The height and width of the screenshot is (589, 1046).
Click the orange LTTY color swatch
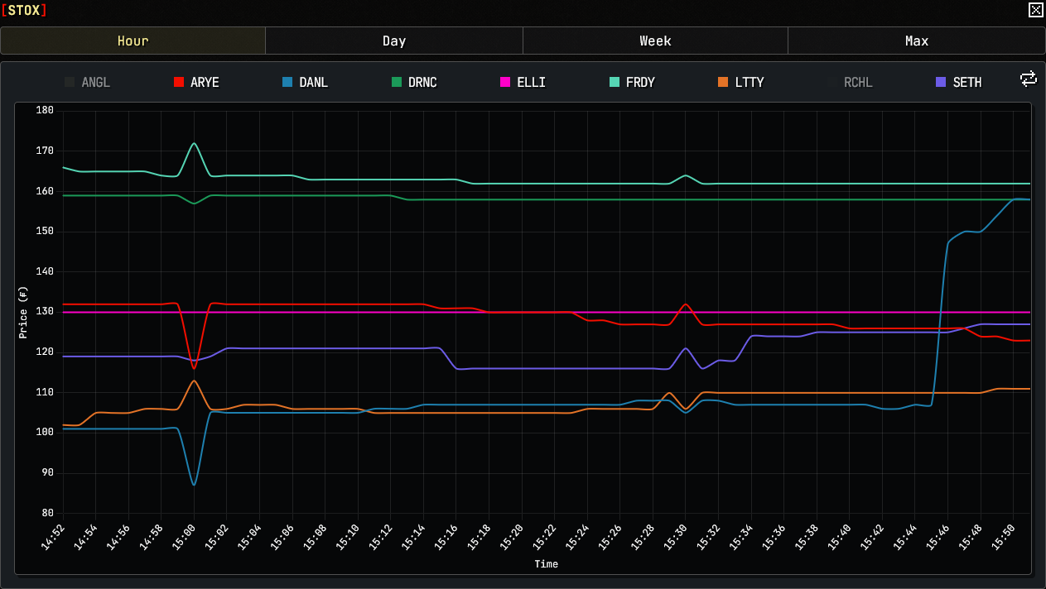(723, 82)
